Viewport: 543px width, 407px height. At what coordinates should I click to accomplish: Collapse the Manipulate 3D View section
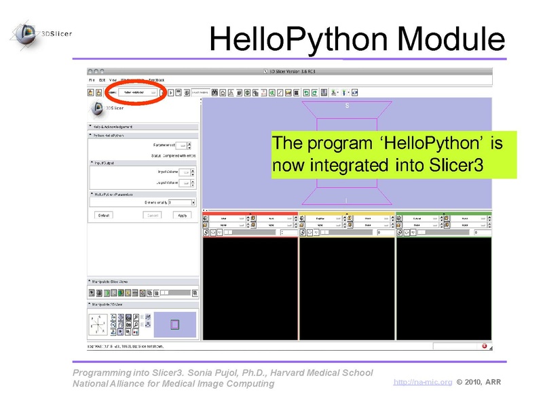coord(143,305)
